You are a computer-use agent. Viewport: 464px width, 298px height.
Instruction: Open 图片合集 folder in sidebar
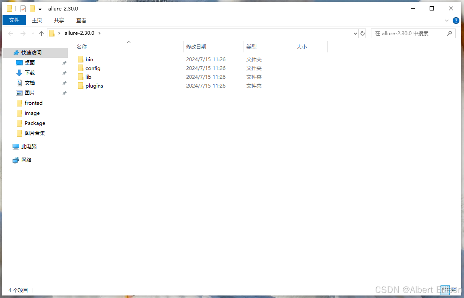tap(35, 133)
